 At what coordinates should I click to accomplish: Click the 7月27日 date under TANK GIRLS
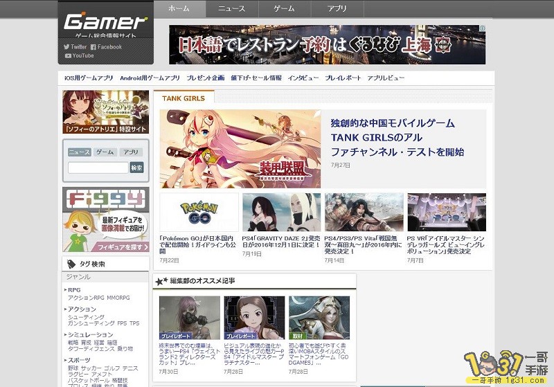(341, 165)
